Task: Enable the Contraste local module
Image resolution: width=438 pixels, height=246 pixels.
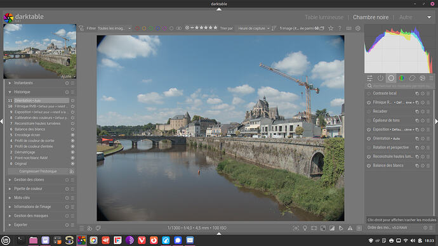Action: 369,93
